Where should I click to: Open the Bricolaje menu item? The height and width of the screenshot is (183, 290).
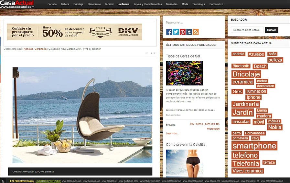(x=78, y=4)
